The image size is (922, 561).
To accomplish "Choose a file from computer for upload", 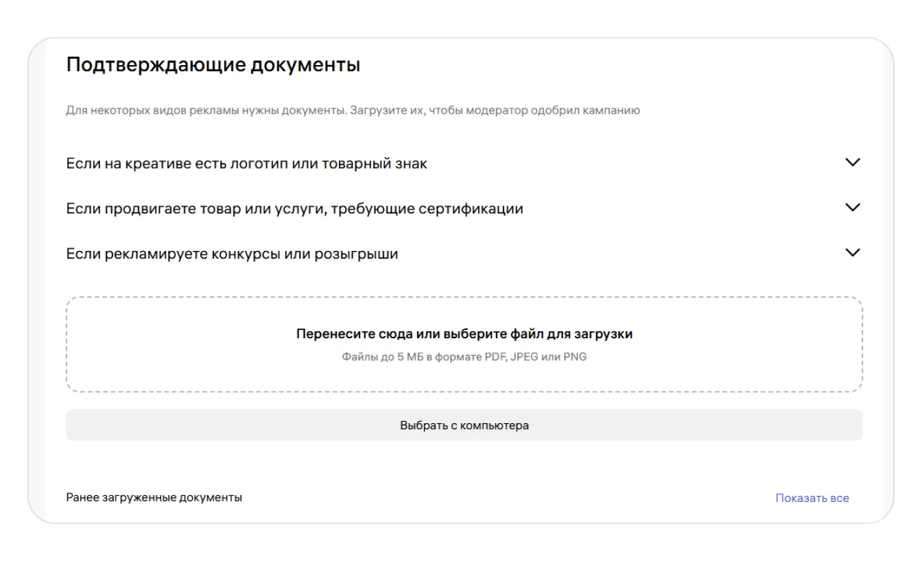I will pos(464,425).
